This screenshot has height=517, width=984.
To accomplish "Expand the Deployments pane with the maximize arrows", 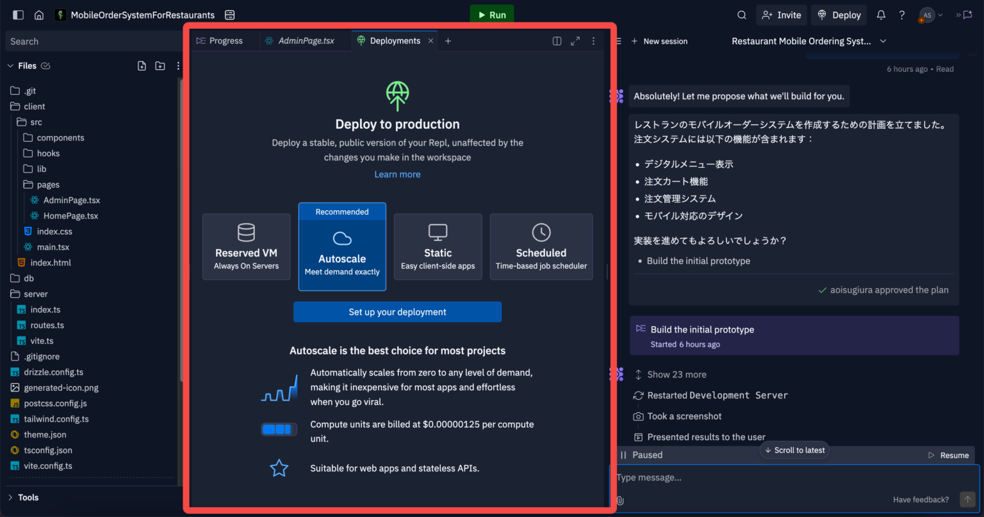I will point(575,40).
